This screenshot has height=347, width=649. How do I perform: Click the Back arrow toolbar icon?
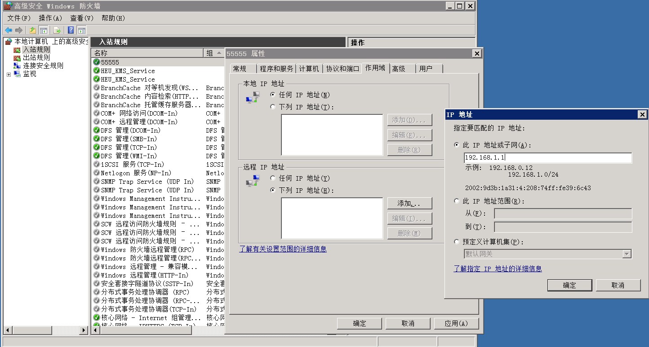coord(8,30)
